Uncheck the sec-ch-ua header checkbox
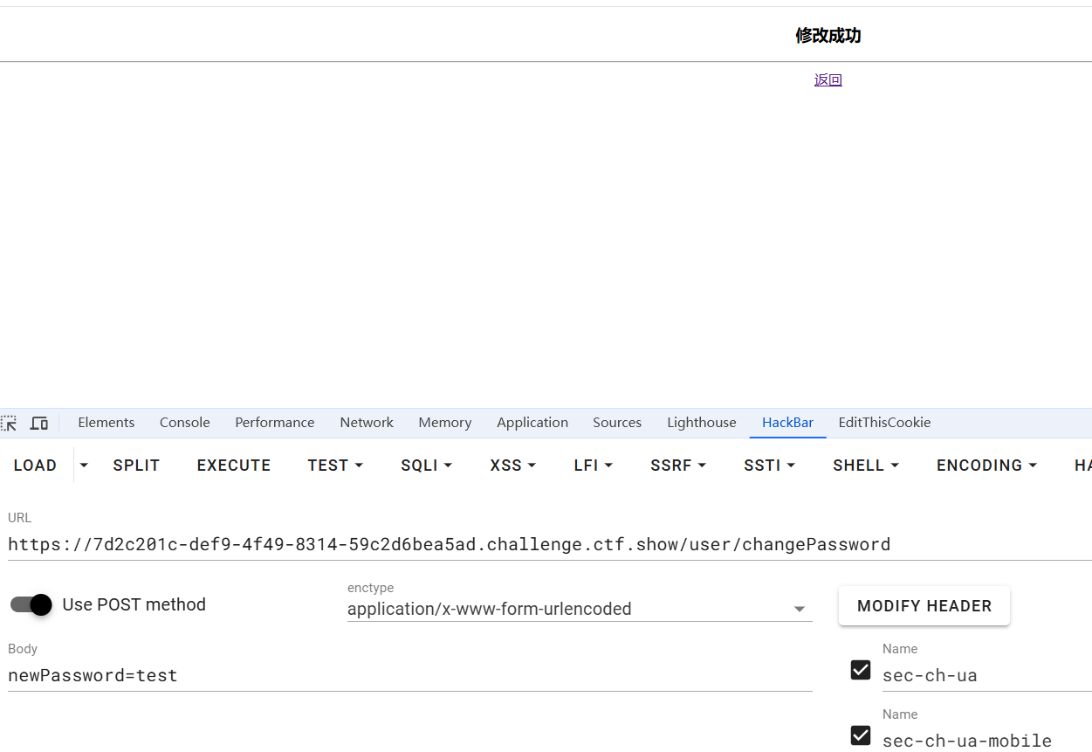 861,670
